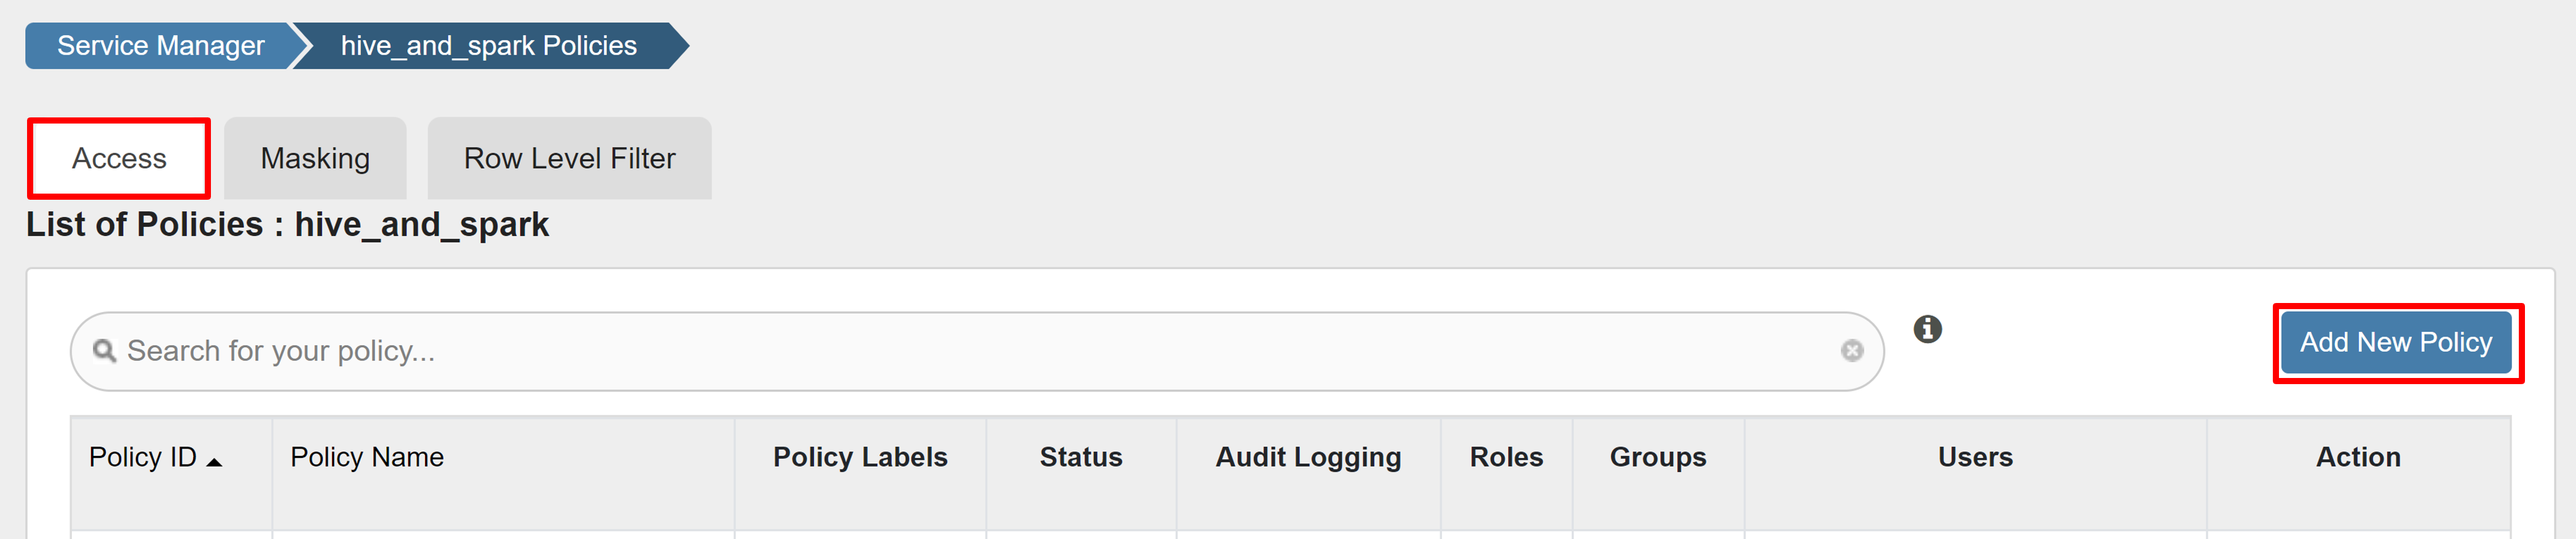Viewport: 2576px width, 539px height.
Task: Click the Groups column header
Action: pyautogui.click(x=1657, y=457)
